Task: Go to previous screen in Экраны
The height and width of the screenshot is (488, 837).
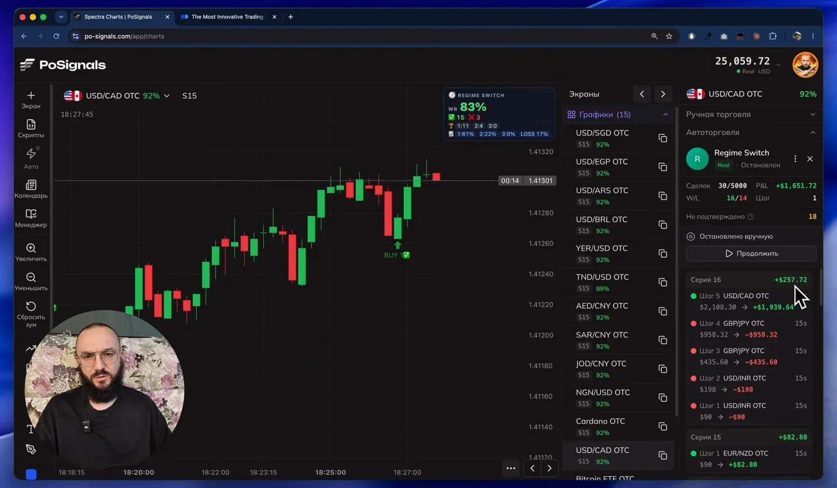Action: point(642,94)
